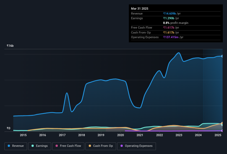The image size is (227, 154).
Task: Click the 2017 x-axis label
Action: [62, 135]
